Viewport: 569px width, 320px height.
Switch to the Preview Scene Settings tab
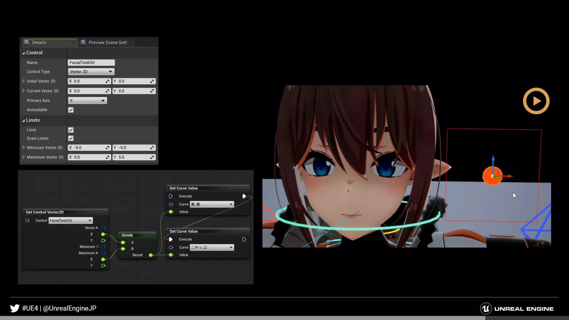[107, 43]
